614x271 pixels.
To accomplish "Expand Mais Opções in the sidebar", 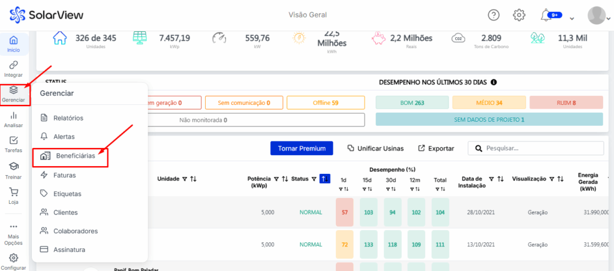I will click(x=13, y=230).
